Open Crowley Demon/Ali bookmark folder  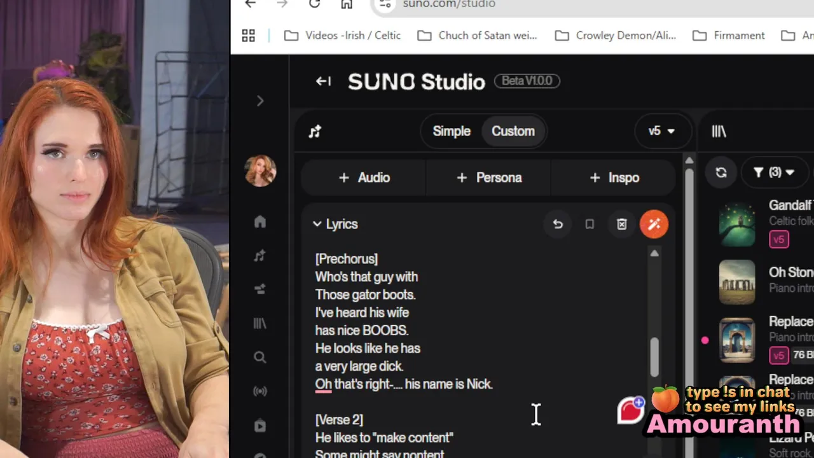point(616,36)
